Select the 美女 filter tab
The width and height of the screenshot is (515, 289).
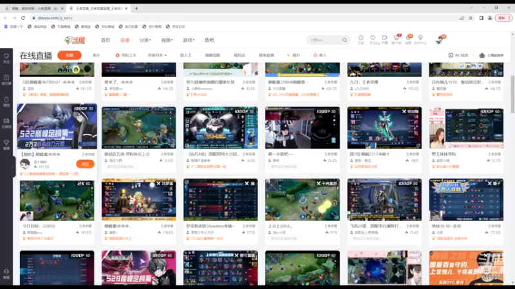[96, 55]
